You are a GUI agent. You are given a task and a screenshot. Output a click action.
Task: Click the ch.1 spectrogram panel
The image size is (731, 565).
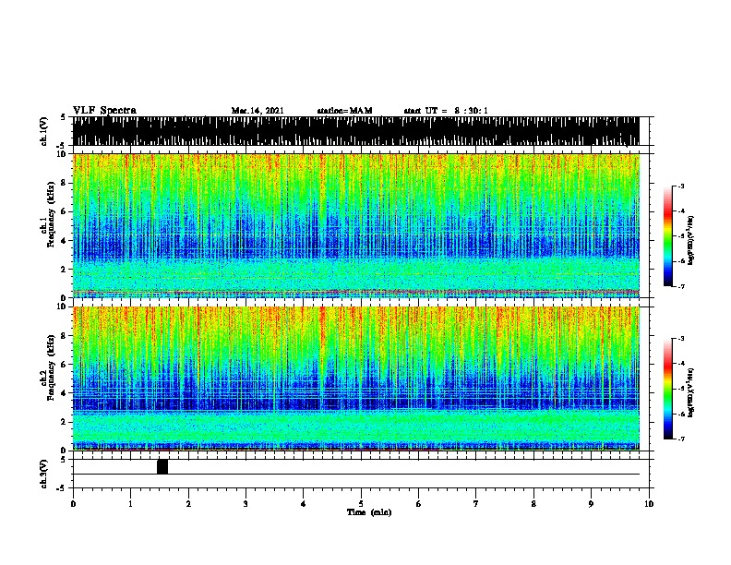pos(356,225)
